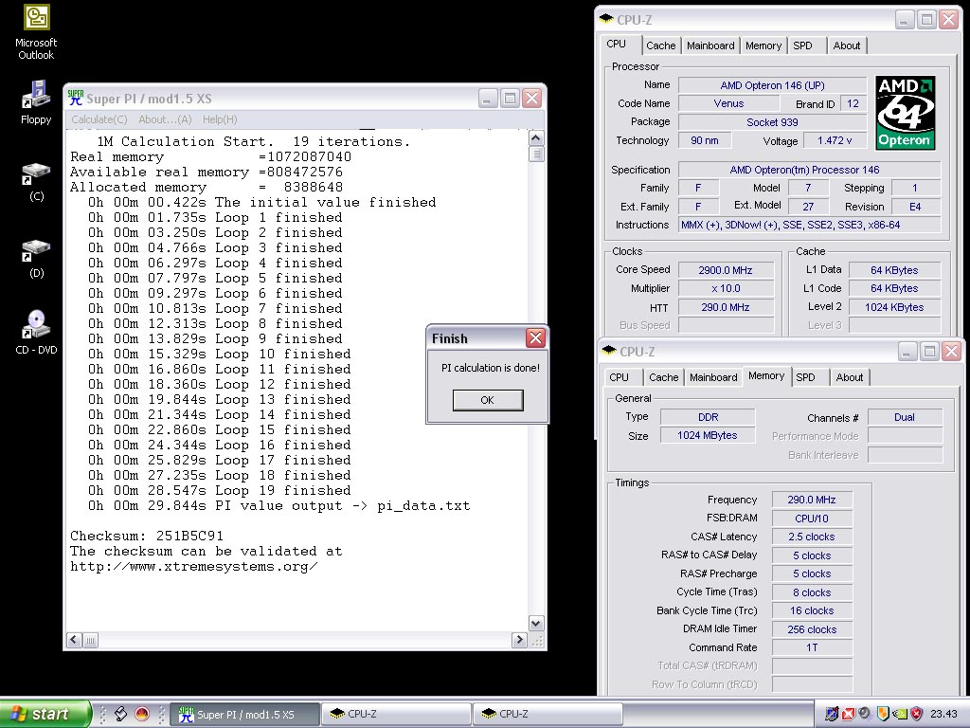Click the Channels # Dual field

point(905,417)
